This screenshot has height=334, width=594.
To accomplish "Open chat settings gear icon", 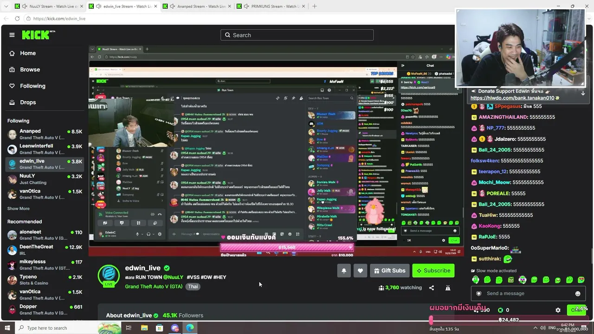I will click(x=558, y=310).
